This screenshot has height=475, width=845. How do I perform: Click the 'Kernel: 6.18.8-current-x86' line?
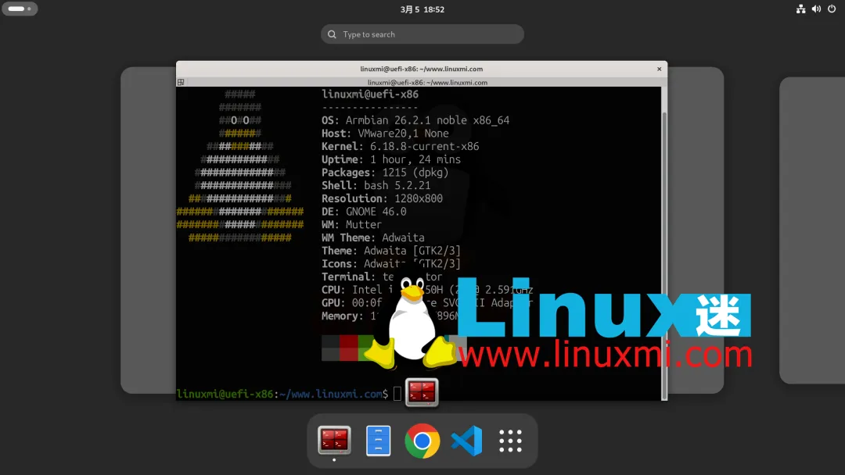(401, 146)
